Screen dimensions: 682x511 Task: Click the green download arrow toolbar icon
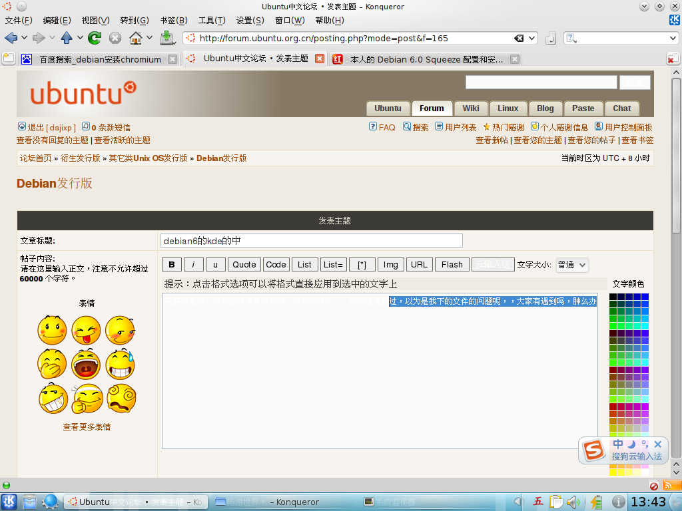167,38
